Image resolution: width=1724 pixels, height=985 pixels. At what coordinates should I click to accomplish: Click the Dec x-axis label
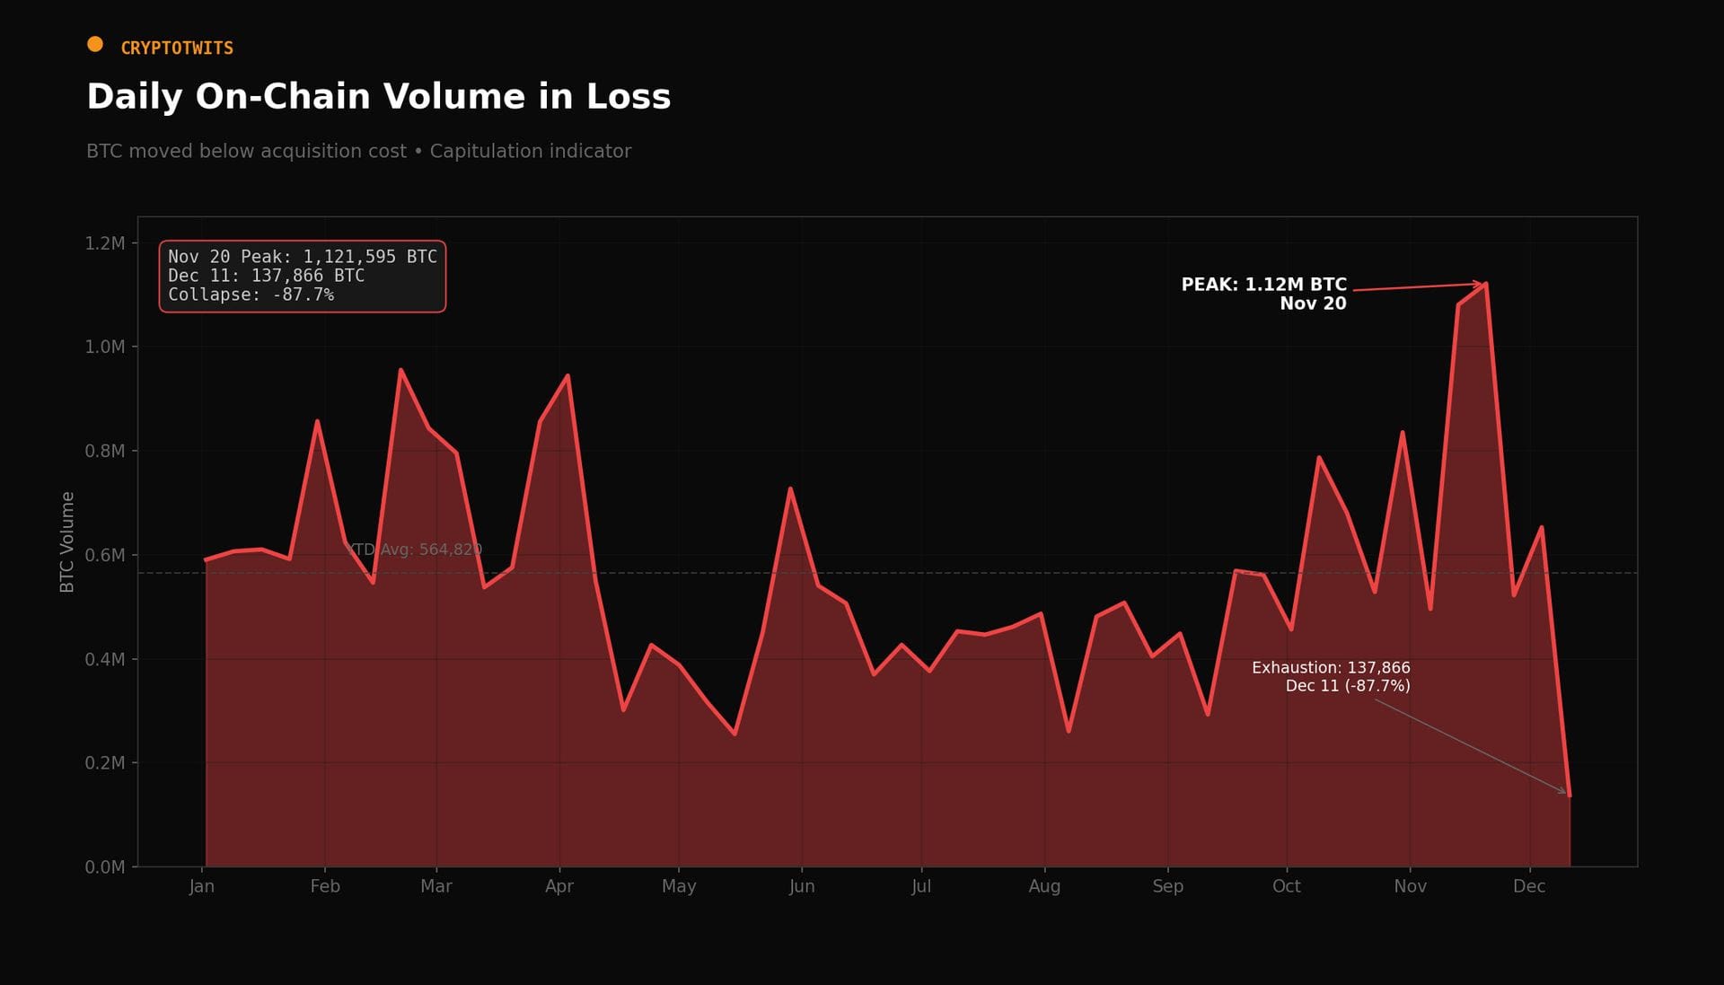(x=1529, y=886)
